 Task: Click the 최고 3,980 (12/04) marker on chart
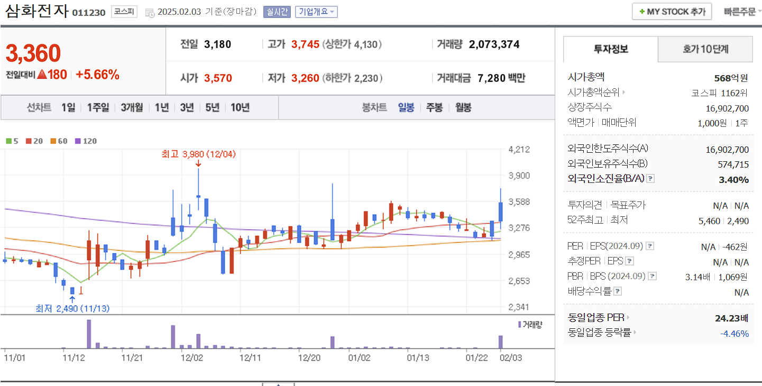click(199, 154)
